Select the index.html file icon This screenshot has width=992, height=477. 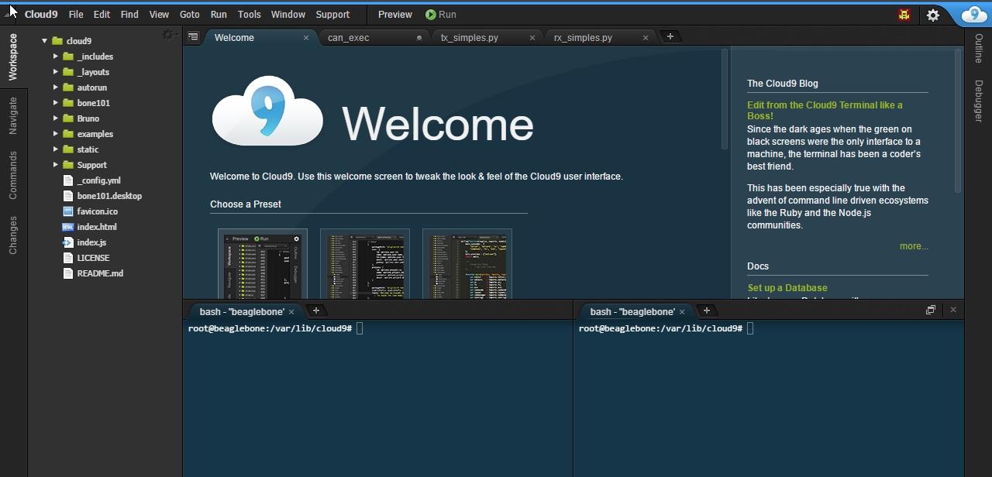68,227
